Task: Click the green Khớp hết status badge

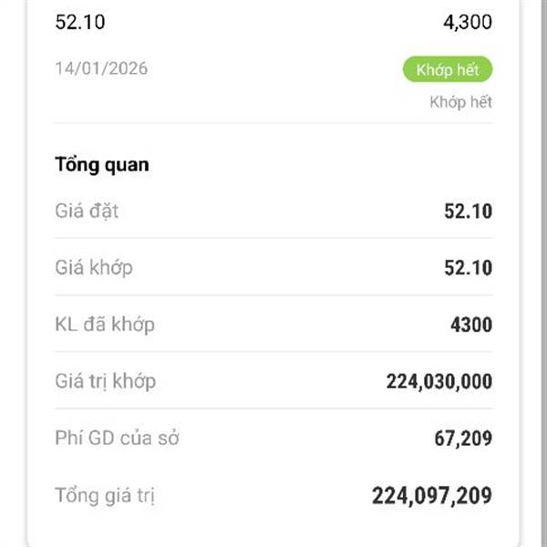Action: [x=447, y=69]
